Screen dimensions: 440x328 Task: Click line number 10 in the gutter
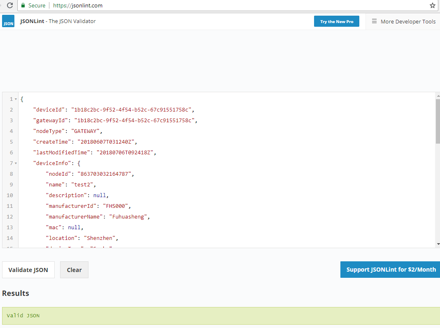[10, 195]
